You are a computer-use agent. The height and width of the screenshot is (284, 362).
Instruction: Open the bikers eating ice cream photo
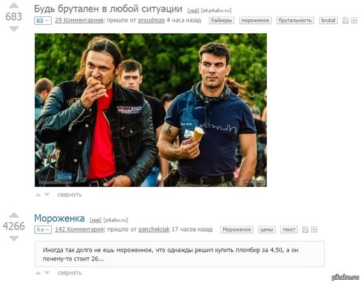(x=151, y=110)
